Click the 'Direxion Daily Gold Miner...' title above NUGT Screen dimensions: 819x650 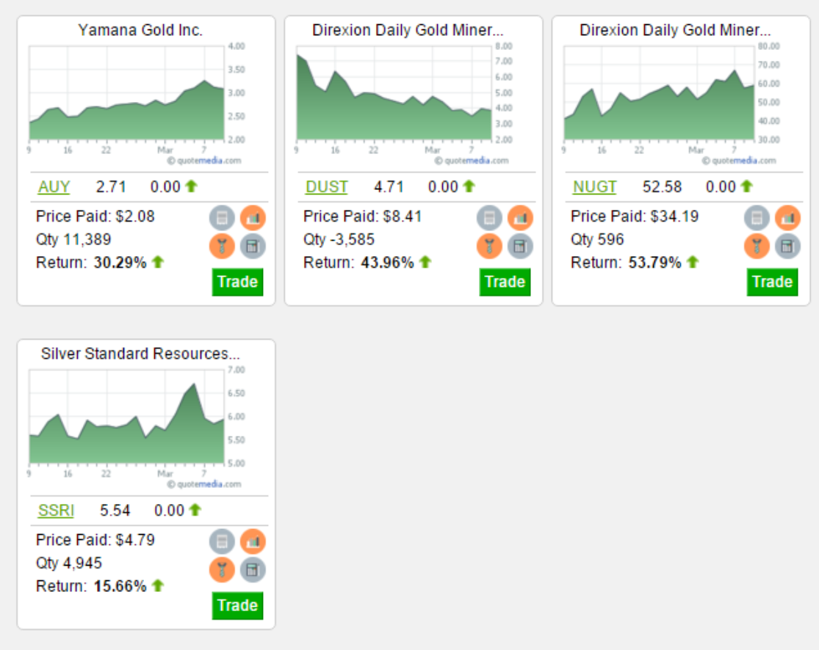(675, 30)
